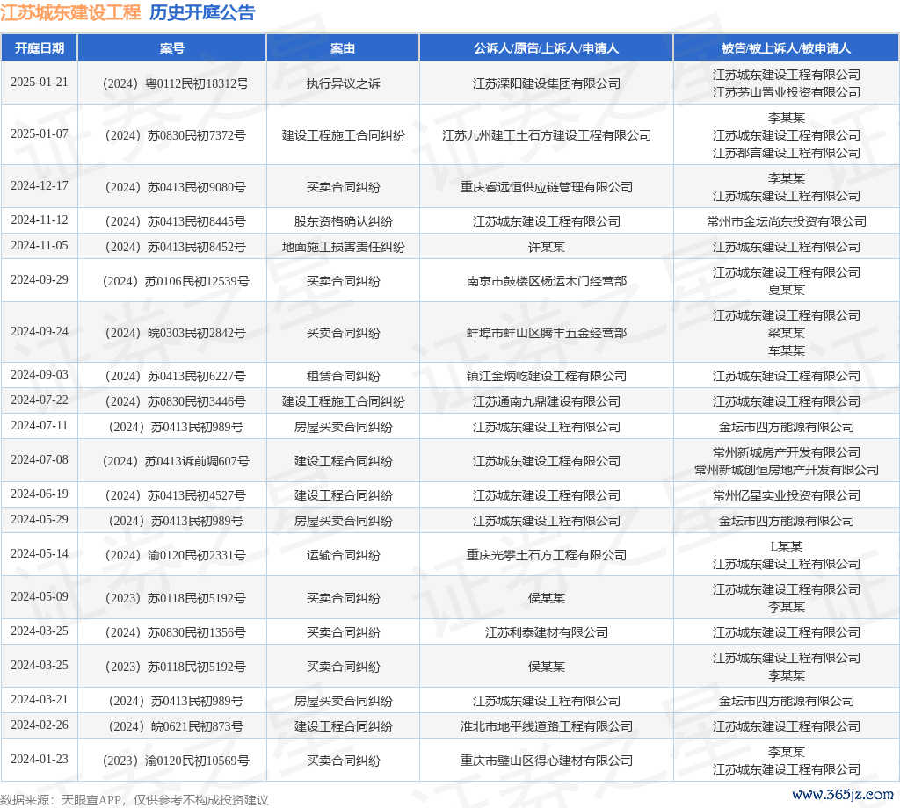Select the 案号 column header
The height and width of the screenshot is (808, 900).
(171, 48)
